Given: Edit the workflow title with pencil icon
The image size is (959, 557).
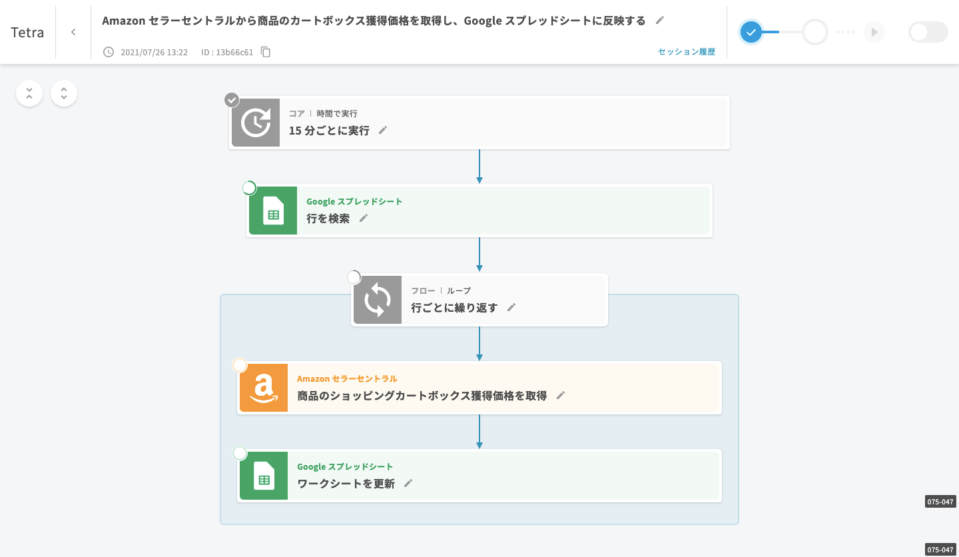Looking at the screenshot, I should 660,20.
